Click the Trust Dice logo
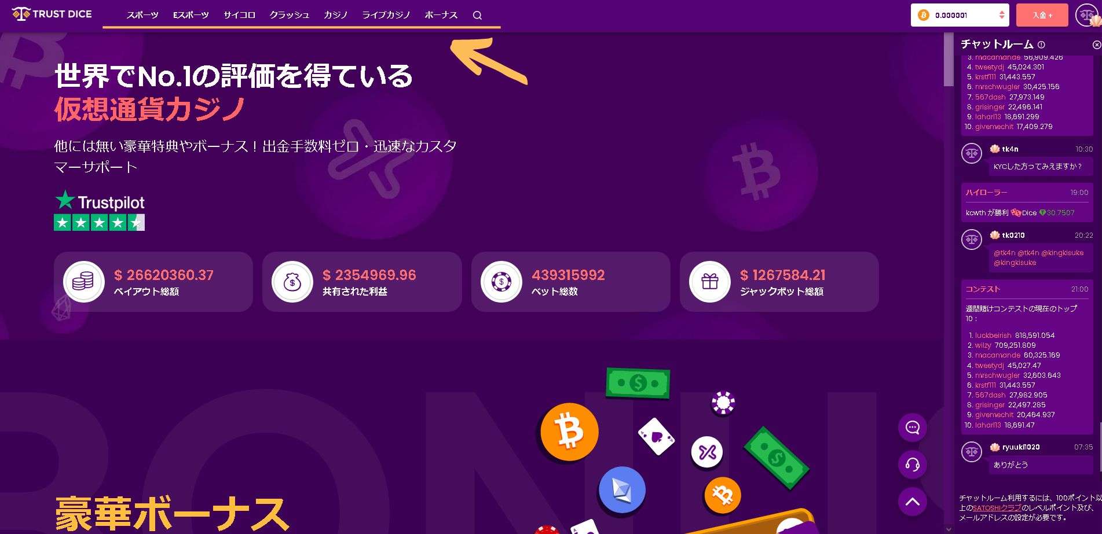Screen dimensions: 1102x534 tap(52, 14)
